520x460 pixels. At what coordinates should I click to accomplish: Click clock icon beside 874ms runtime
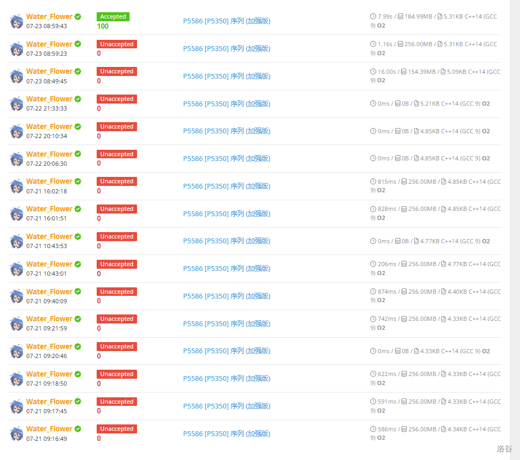click(x=373, y=292)
